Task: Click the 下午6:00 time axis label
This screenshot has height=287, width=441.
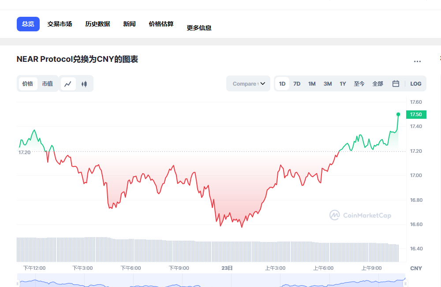Action: pyautogui.click(x=131, y=268)
